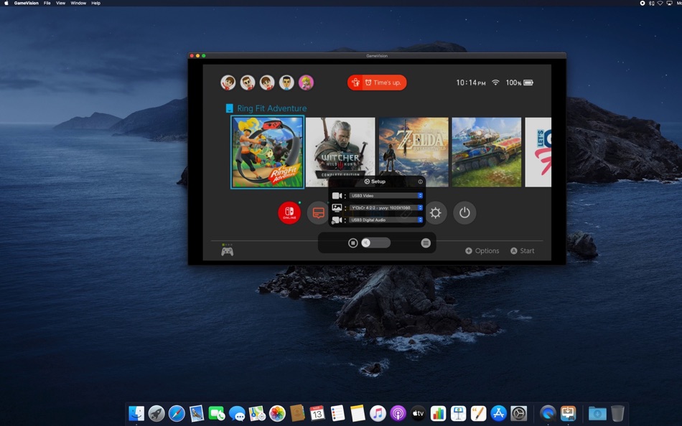The image size is (682, 426).
Task: Click the second Mii user avatar
Action: [248, 82]
